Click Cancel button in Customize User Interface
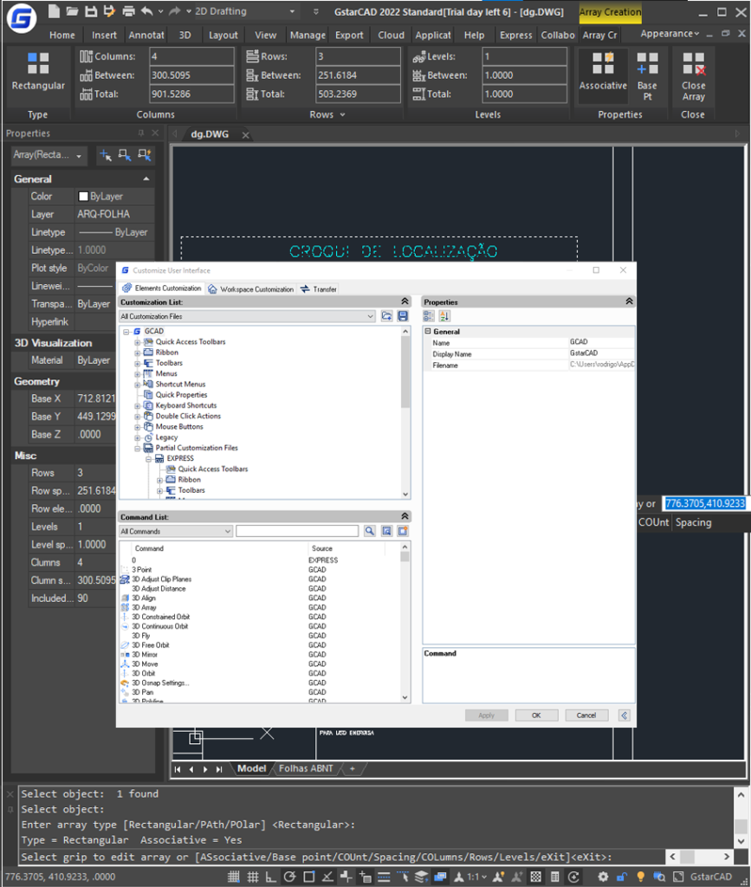The image size is (751, 887). [586, 715]
